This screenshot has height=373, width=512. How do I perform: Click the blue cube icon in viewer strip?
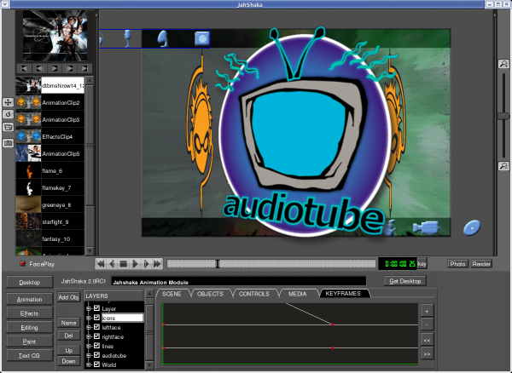[x=201, y=38]
